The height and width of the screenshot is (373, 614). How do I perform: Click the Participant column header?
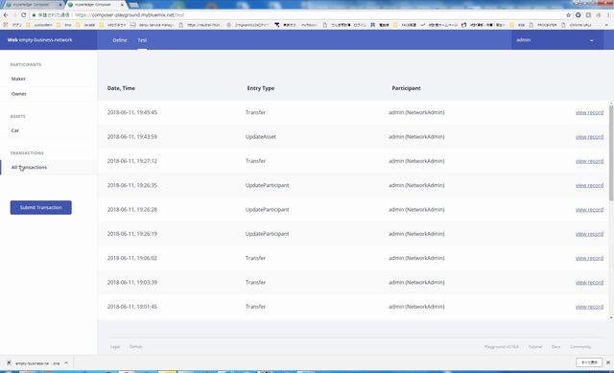(x=406, y=88)
